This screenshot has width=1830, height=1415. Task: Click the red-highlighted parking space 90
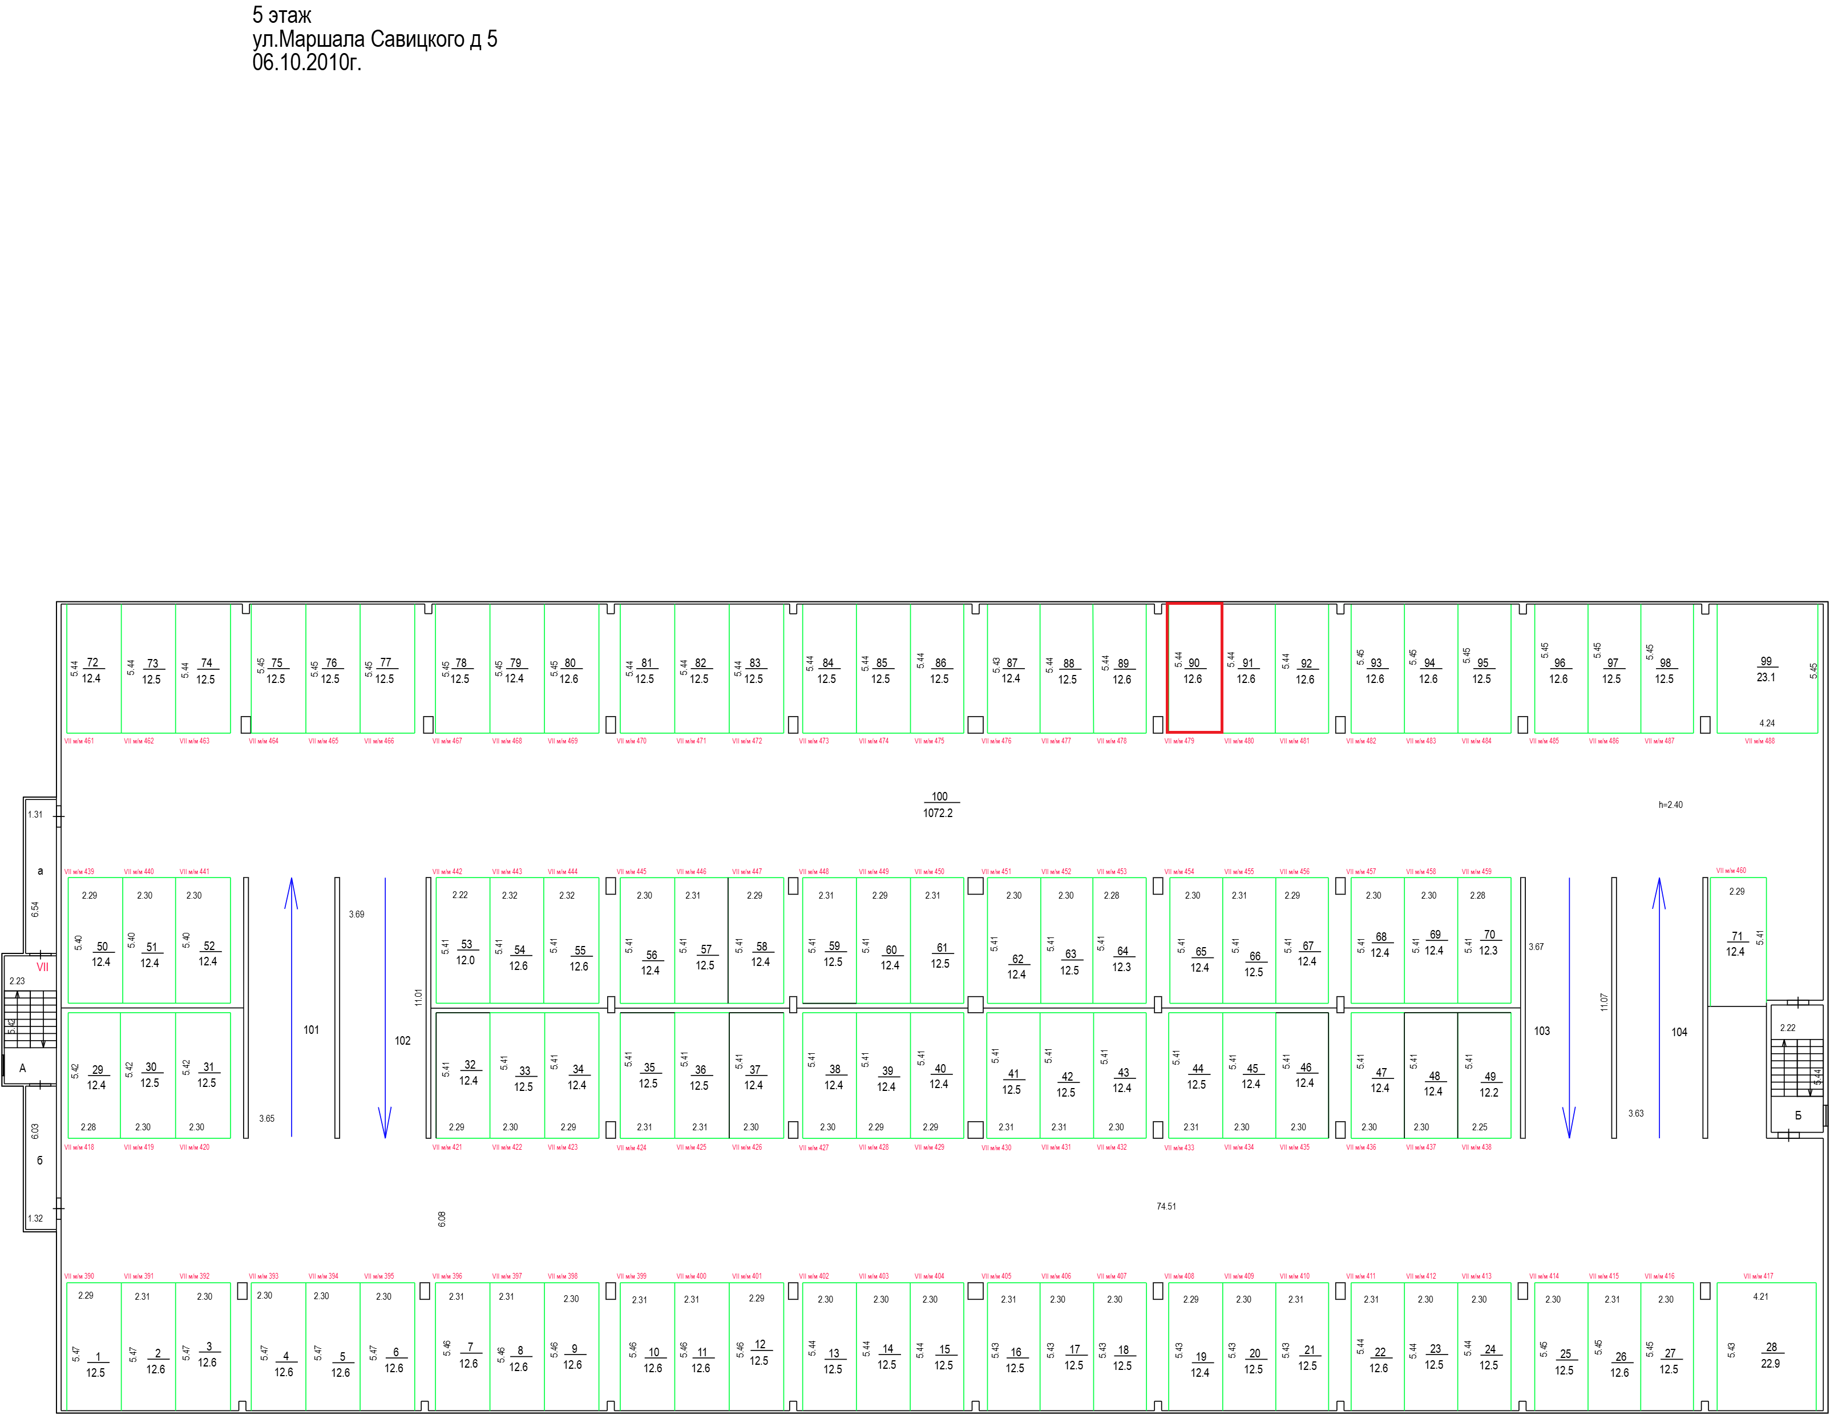(1194, 668)
